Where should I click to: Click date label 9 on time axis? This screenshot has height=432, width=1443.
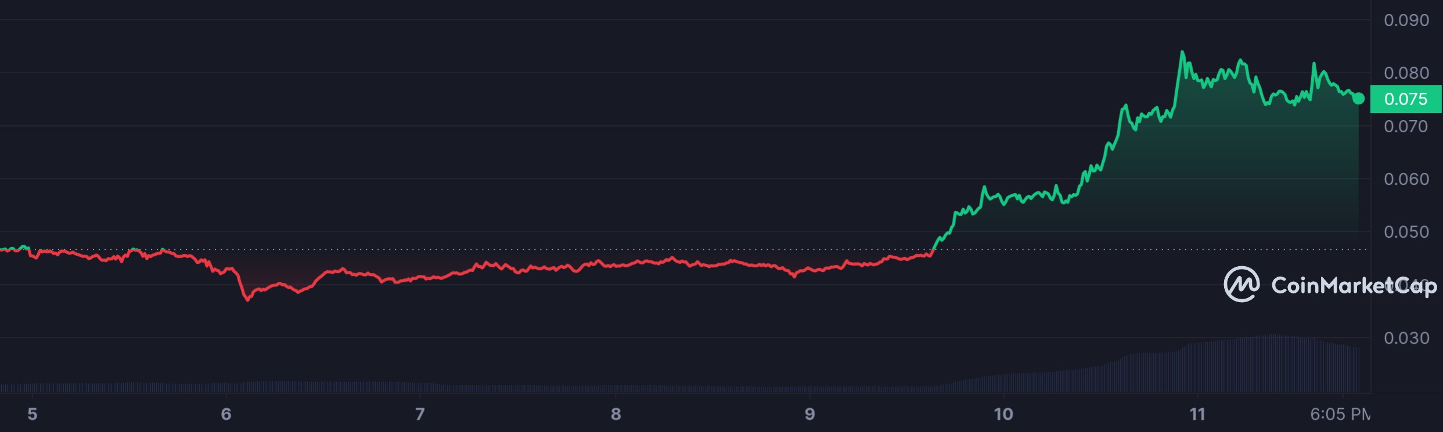810,414
